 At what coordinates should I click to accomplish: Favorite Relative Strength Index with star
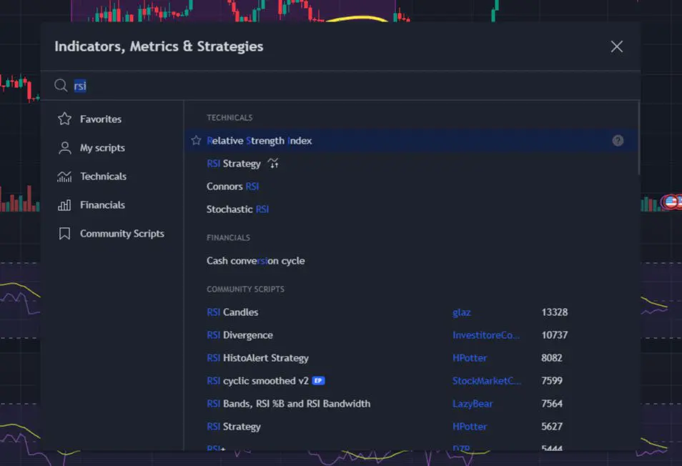196,140
